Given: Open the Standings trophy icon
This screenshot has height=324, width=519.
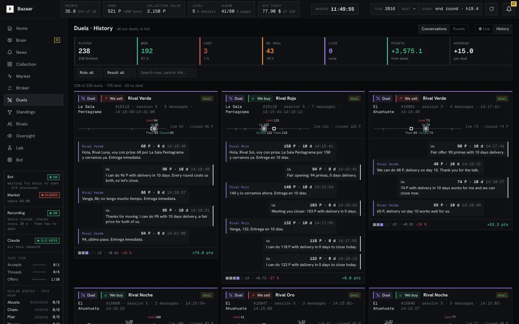Looking at the screenshot, I should (10, 112).
